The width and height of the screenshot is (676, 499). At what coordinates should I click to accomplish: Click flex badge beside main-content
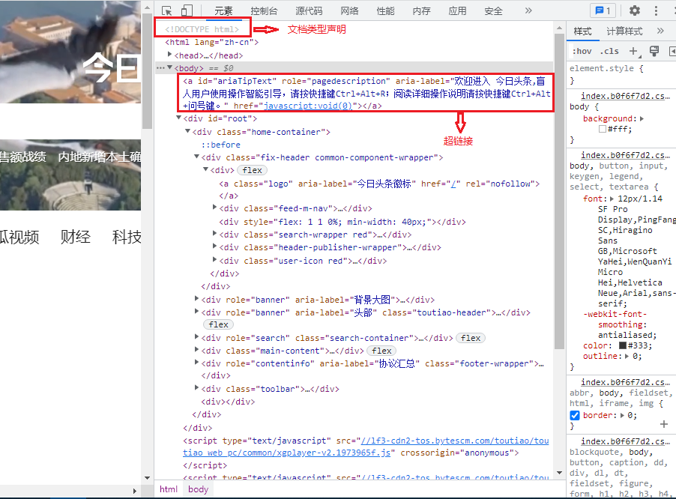click(381, 351)
